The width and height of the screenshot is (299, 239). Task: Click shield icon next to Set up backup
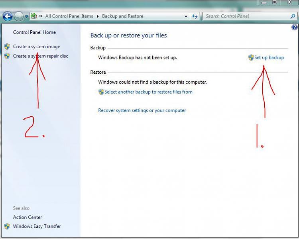(251, 57)
